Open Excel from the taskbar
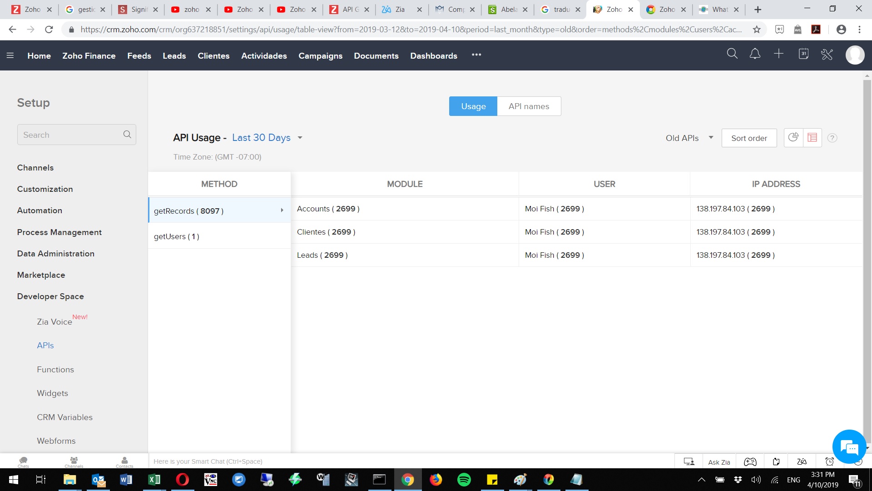872x491 pixels. pos(154,480)
